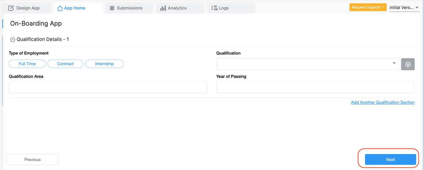
Task: Switch to the Design App tab
Action: (28, 8)
